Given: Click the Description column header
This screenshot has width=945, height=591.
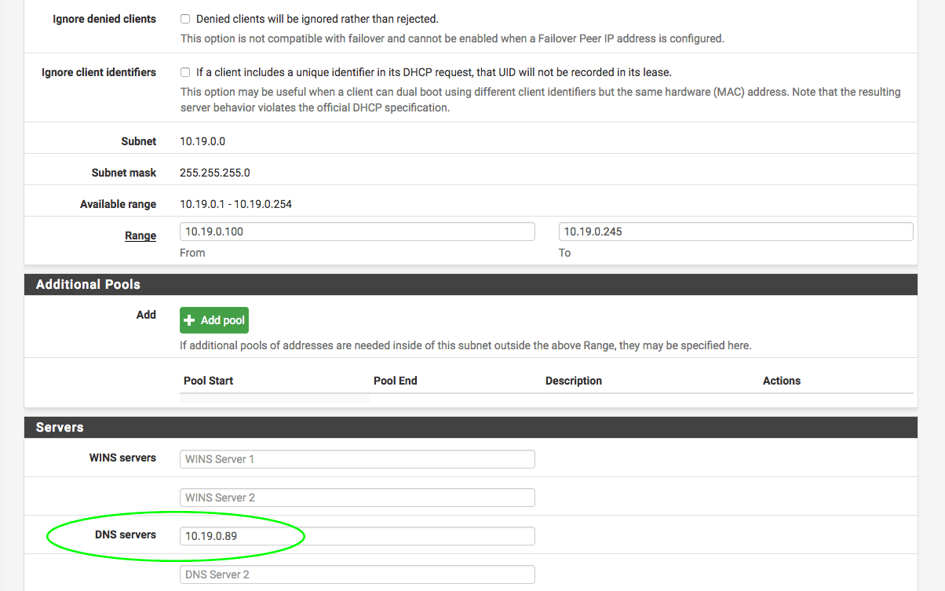Looking at the screenshot, I should [573, 381].
